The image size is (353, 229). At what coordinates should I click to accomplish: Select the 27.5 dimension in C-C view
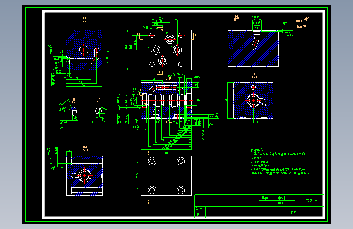tap(107, 60)
